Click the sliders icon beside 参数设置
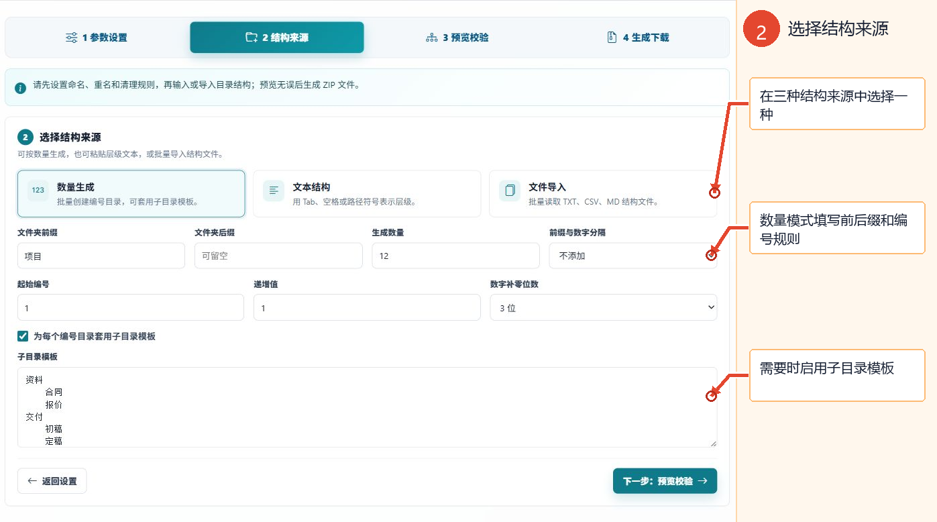 tap(72, 38)
